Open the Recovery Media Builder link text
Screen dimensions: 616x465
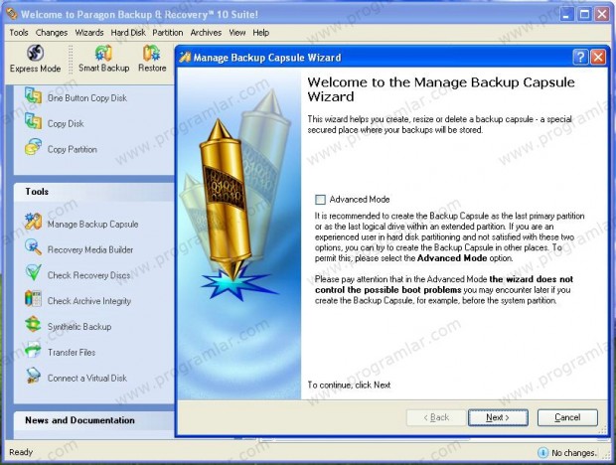tap(90, 249)
